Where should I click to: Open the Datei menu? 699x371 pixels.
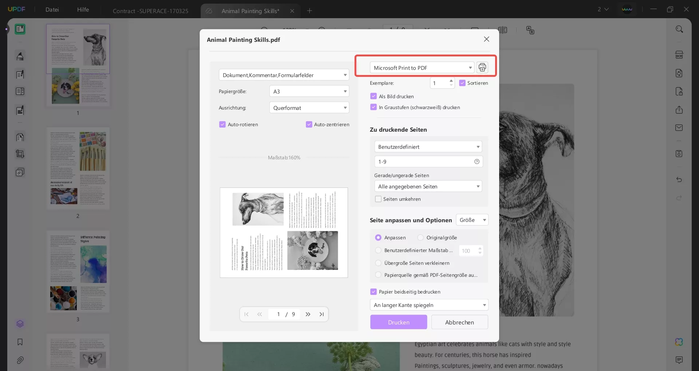pyautogui.click(x=52, y=9)
